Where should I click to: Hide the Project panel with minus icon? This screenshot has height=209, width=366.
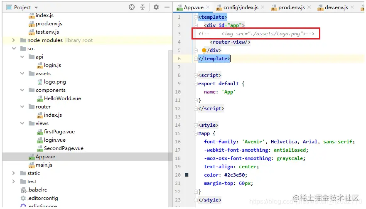167,7
